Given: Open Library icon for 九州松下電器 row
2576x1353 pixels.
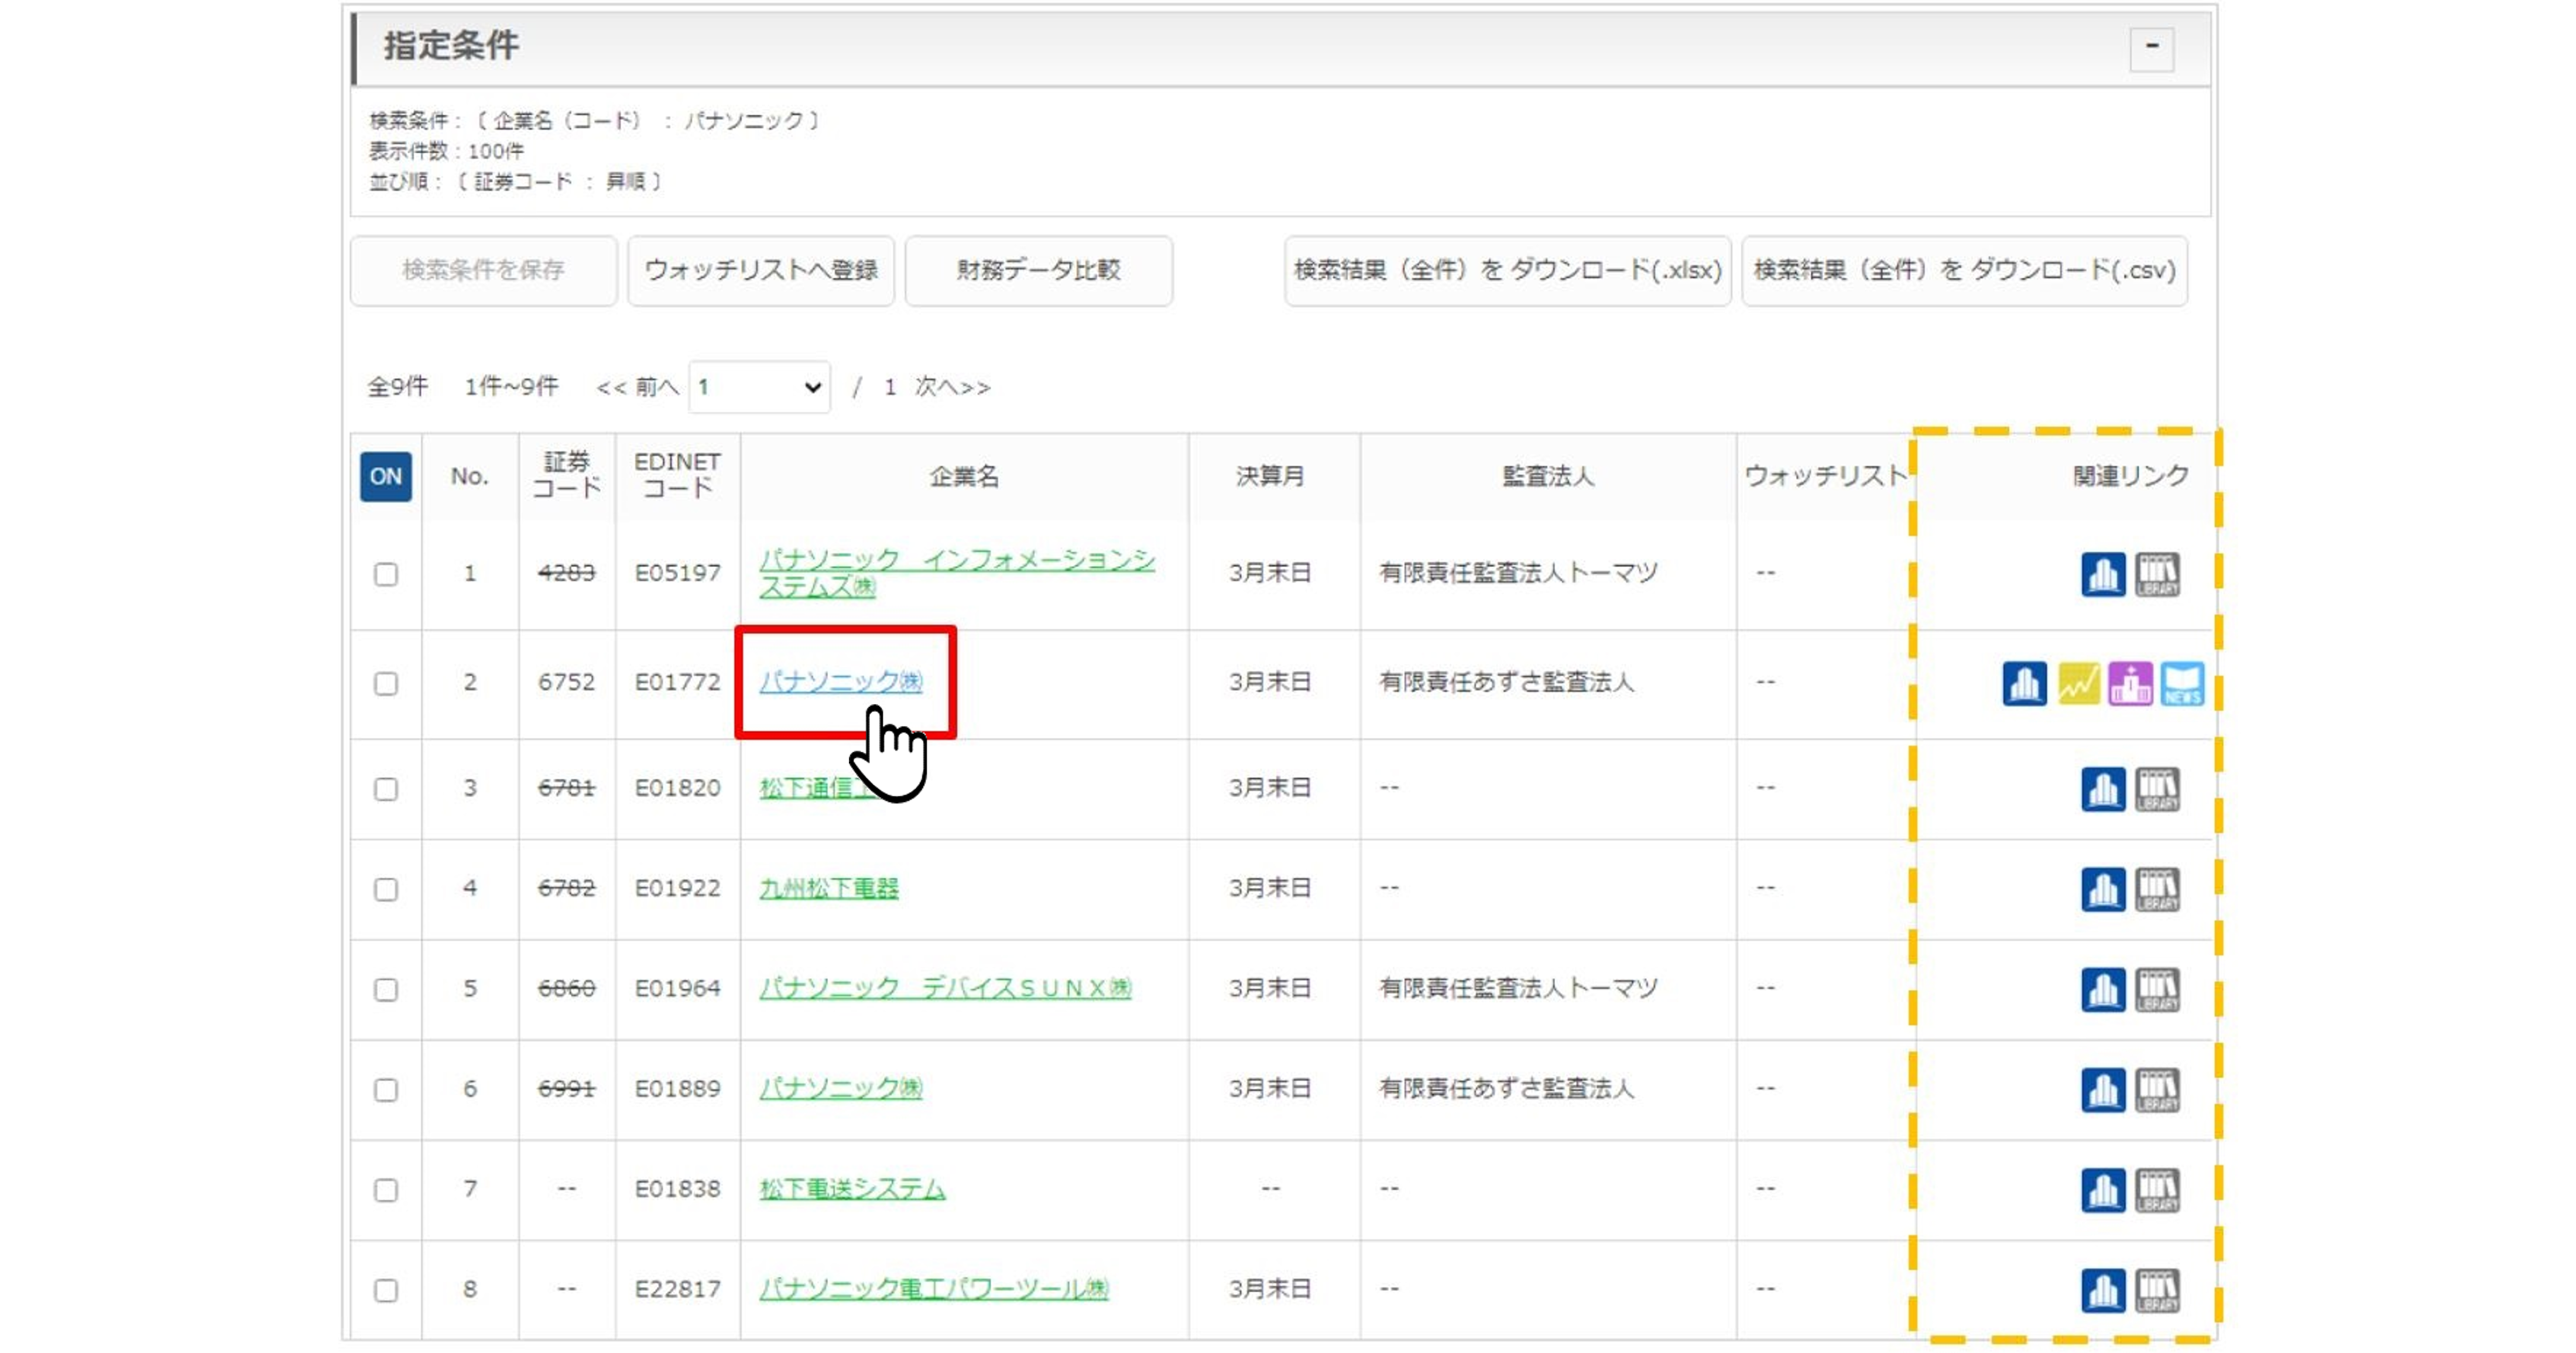Looking at the screenshot, I should tap(2157, 889).
